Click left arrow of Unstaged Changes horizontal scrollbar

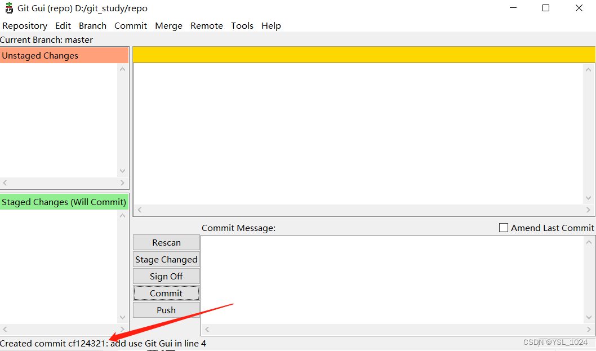click(x=5, y=183)
